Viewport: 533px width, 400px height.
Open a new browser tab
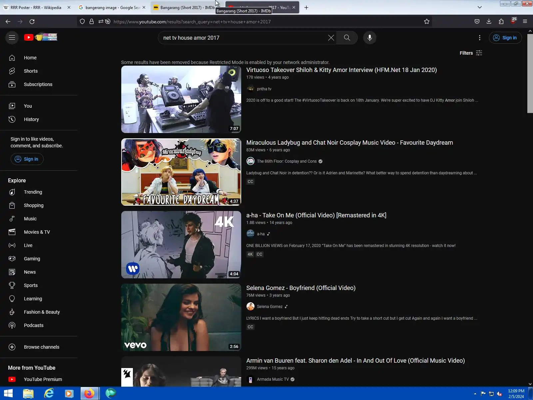306,7
